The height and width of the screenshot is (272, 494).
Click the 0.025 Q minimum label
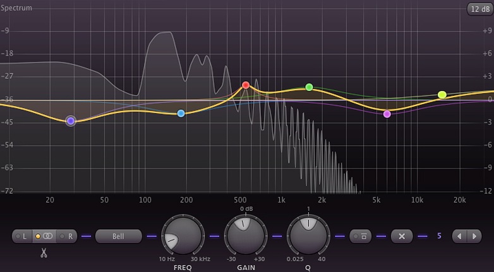pos(295,259)
